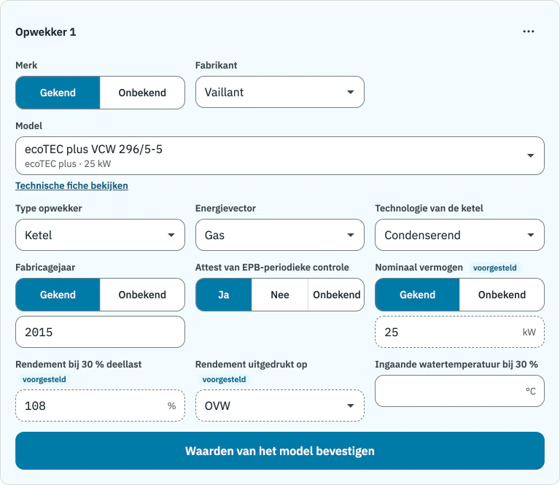The image size is (560, 485).
Task: Select Ja for EPB-periodieke controle attest
Action: tap(224, 295)
